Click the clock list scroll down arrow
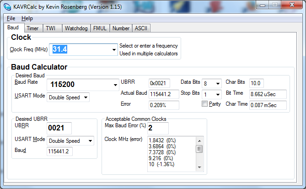The image size is (306, 189). 199,167
